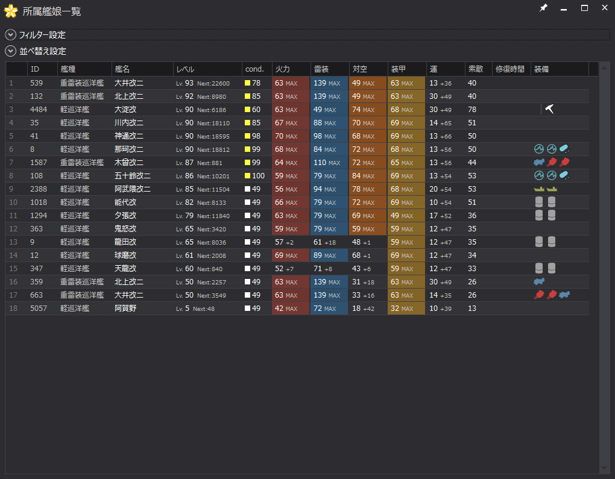615x479 pixels.
Task: Click the first drum canister icon on the 龍田改 row
Action: (x=539, y=242)
